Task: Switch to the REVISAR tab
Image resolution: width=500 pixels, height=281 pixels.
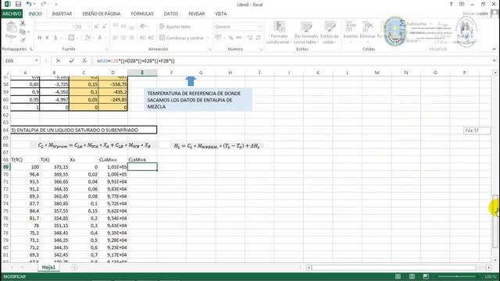Action: click(196, 14)
